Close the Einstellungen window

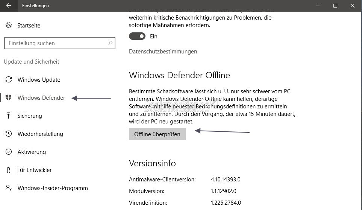click(x=353, y=6)
